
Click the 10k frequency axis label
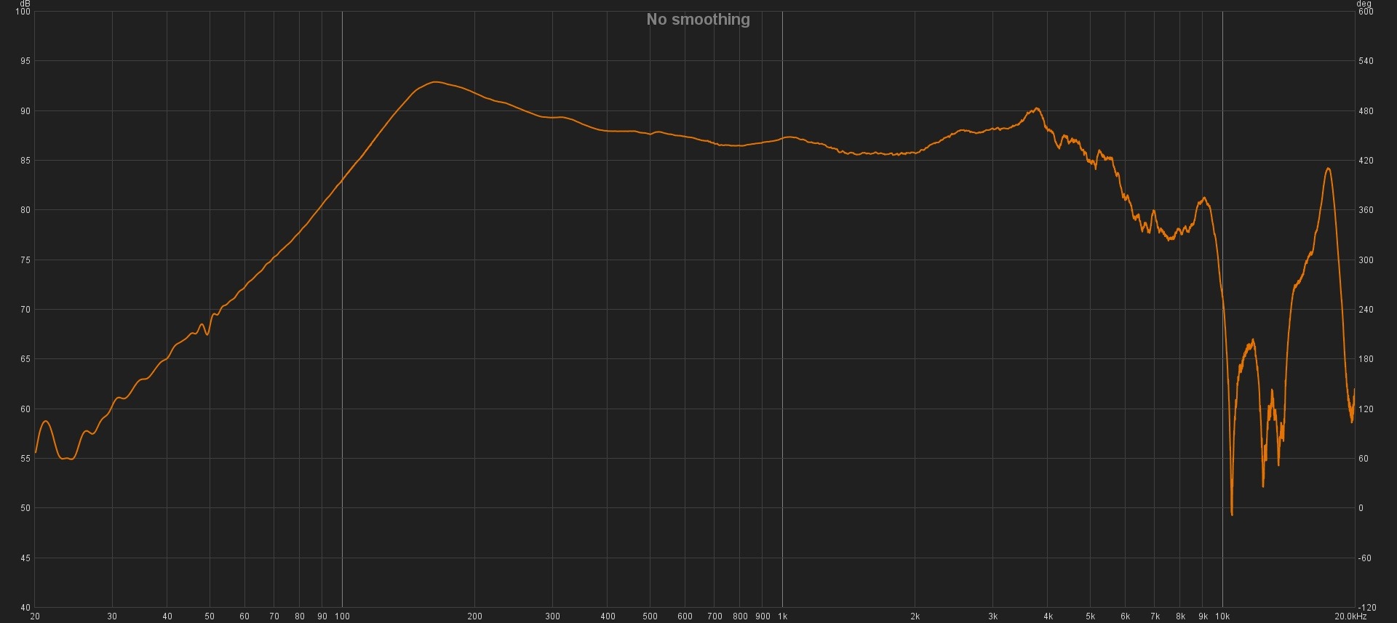(1222, 616)
